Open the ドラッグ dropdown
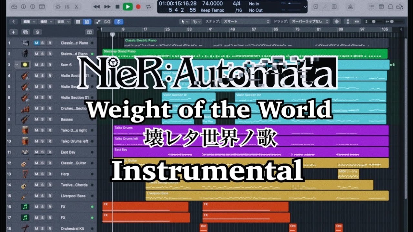This screenshot has width=413, height=232. coord(309,22)
